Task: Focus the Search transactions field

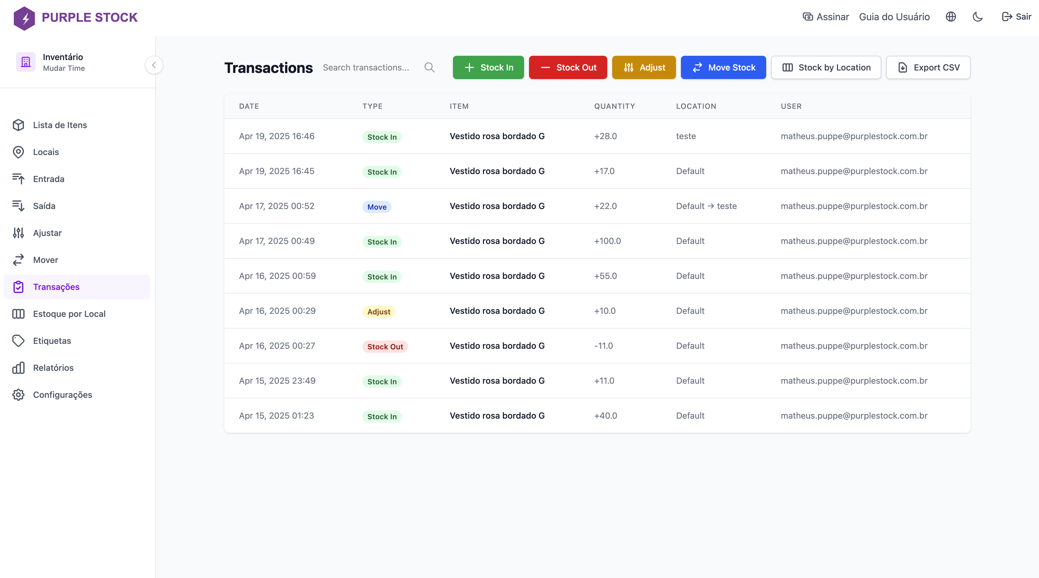Action: click(369, 67)
